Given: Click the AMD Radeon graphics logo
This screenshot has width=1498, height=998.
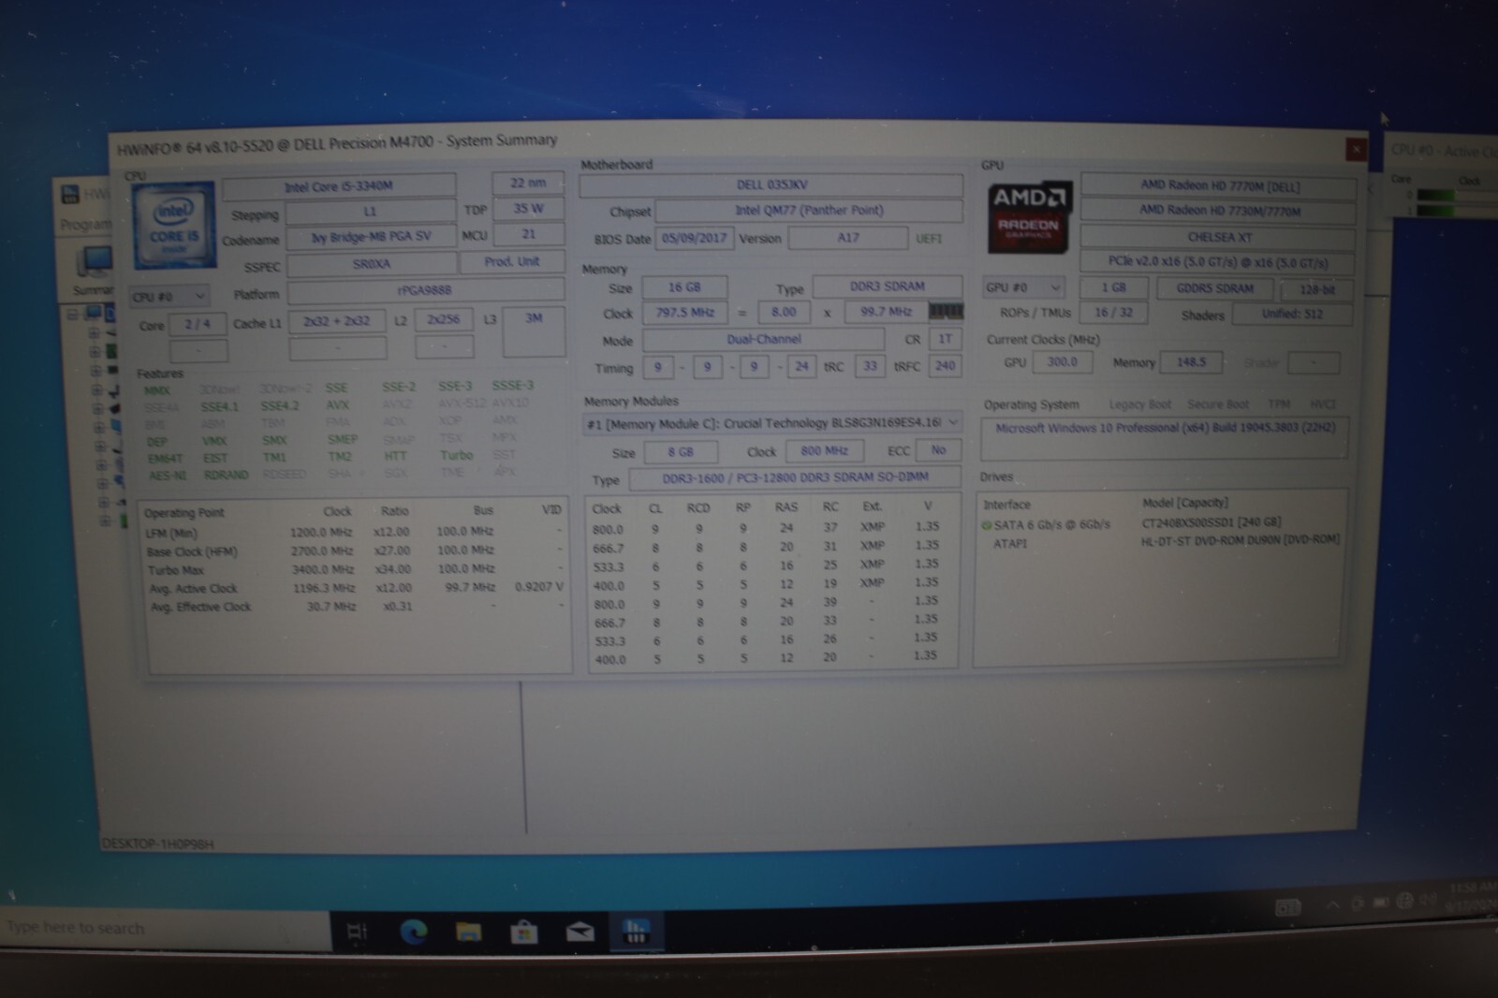Looking at the screenshot, I should 1028,216.
